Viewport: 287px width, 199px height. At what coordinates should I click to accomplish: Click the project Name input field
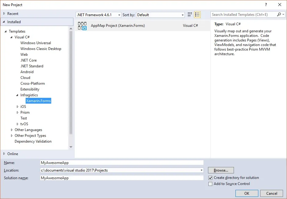pyautogui.click(x=121, y=163)
